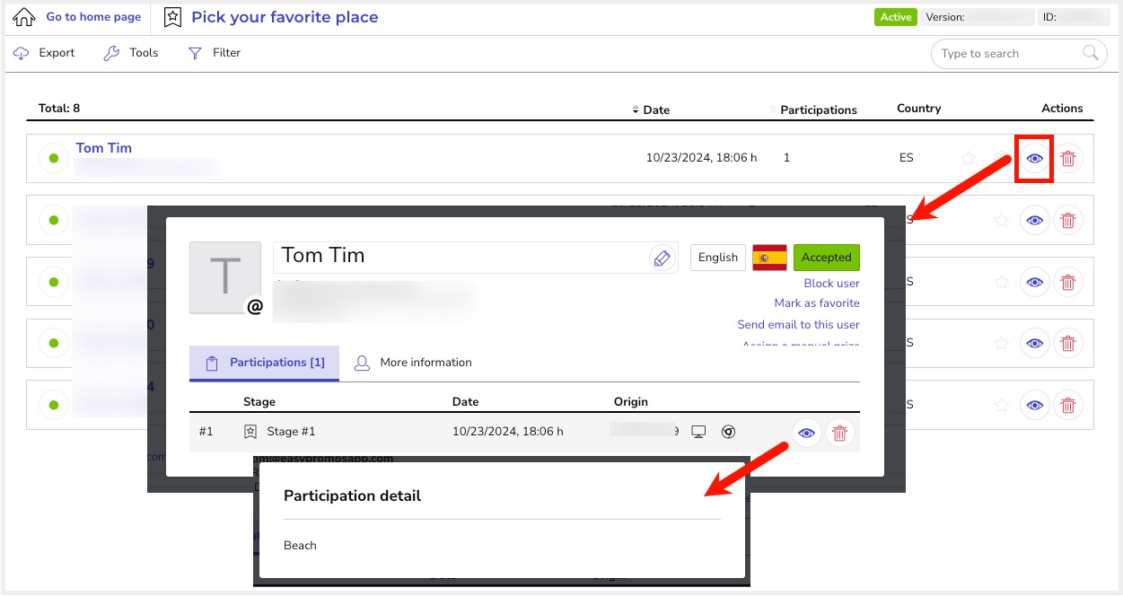Edit user name with pencil icon
Screen dimensions: 1123x596
[x=662, y=259]
